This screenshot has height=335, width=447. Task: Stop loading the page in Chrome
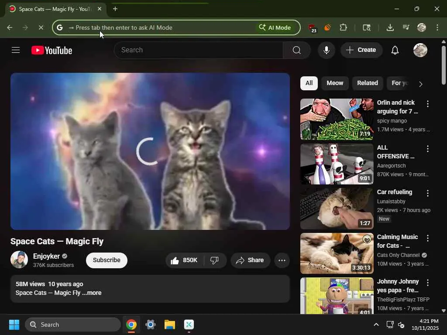(41, 27)
